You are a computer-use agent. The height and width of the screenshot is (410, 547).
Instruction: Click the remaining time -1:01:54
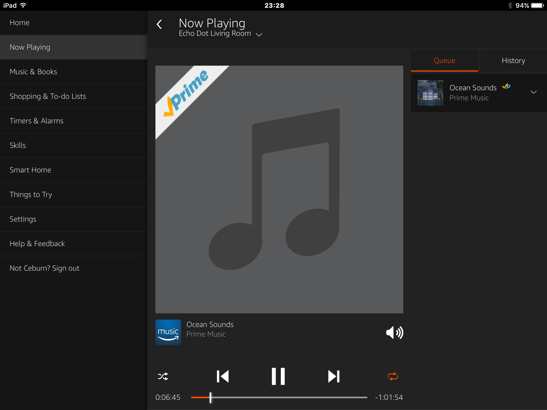pyautogui.click(x=389, y=397)
